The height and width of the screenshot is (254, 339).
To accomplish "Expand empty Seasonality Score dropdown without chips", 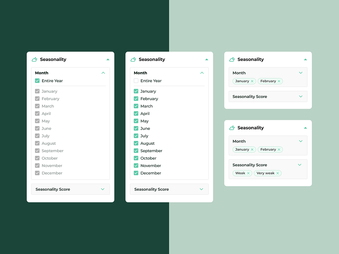I will click(301, 97).
